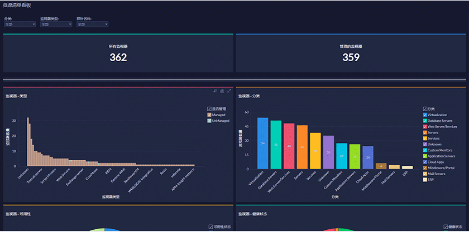
Task: Toggle the UnManaged legend checkbox
Action: click(x=209, y=121)
